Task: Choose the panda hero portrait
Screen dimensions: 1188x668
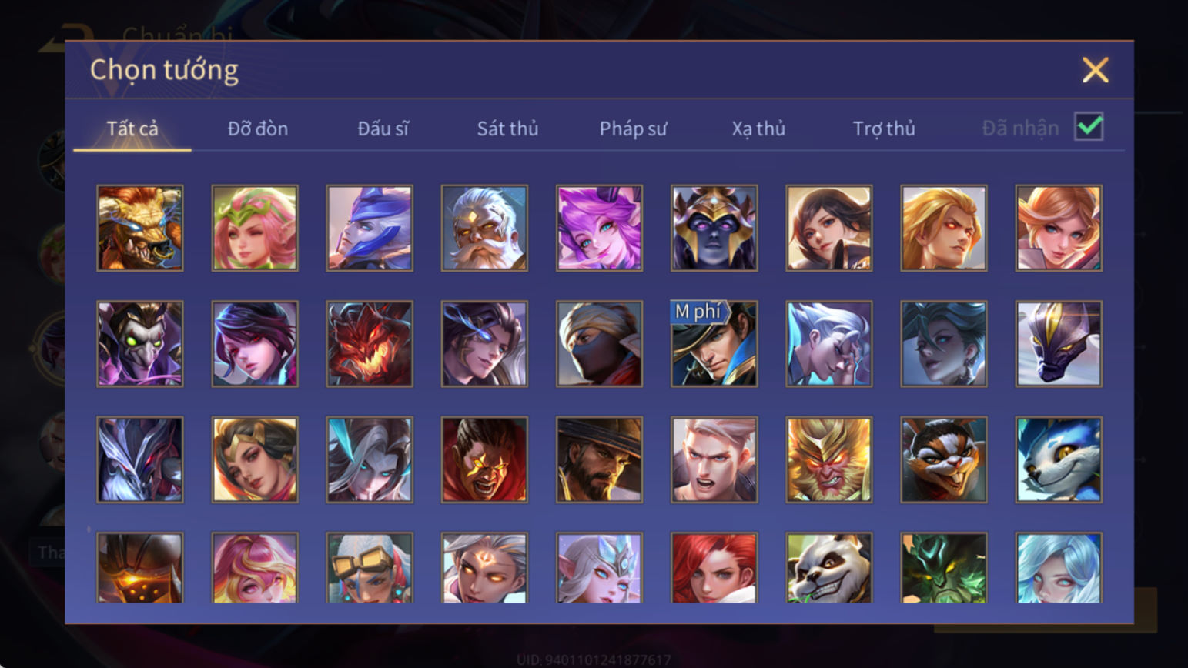Action: click(x=828, y=568)
